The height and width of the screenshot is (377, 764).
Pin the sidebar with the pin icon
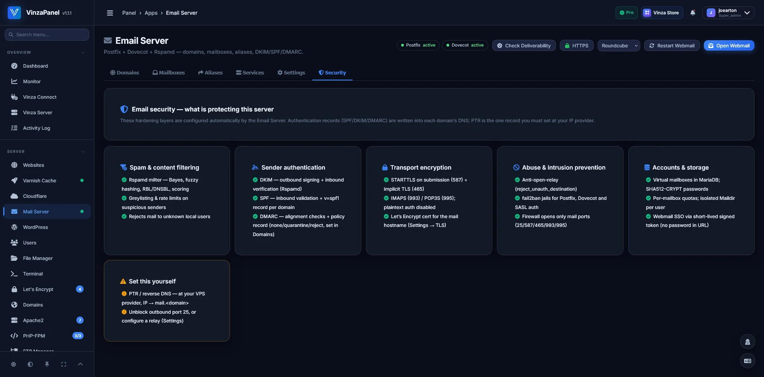point(47,364)
